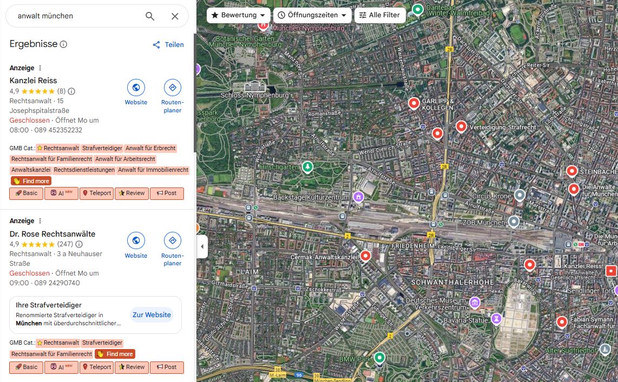Click Zur Website in Strafverteidiger card

(152, 314)
